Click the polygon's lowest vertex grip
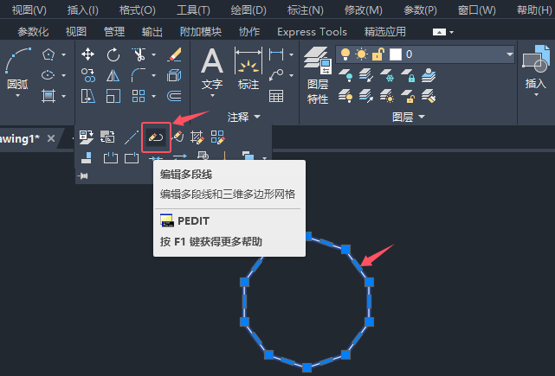This screenshot has width=555, height=376. (x=307, y=367)
